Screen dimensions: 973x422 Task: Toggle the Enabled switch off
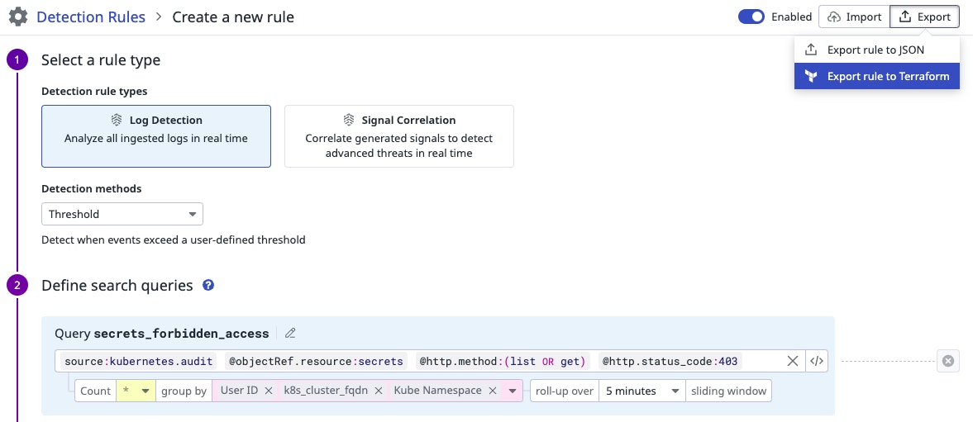pos(751,17)
